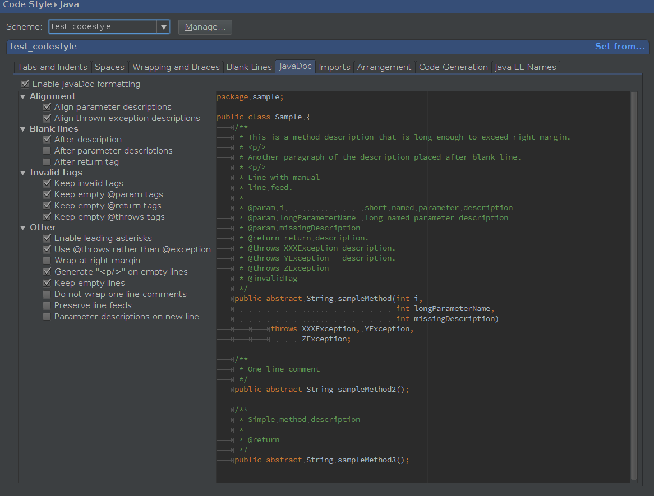Click the Set from... link
Image resolution: width=654 pixels, height=496 pixels.
pos(620,47)
